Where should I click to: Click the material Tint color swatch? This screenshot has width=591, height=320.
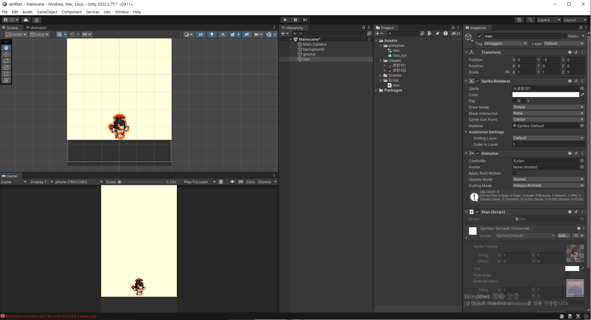(572, 269)
